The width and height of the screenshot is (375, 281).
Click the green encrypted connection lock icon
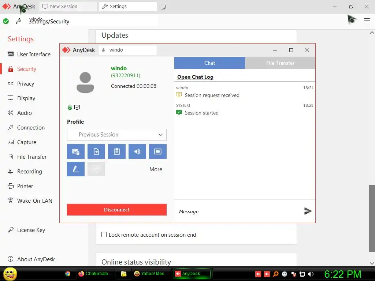(x=70, y=107)
